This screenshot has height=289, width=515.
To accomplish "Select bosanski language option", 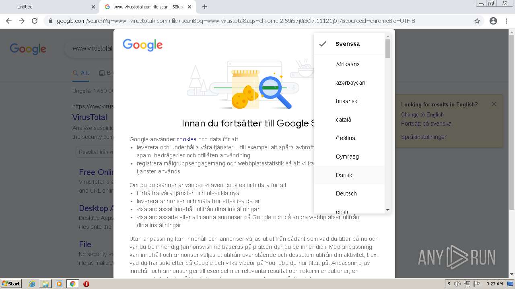I will 349,101.
